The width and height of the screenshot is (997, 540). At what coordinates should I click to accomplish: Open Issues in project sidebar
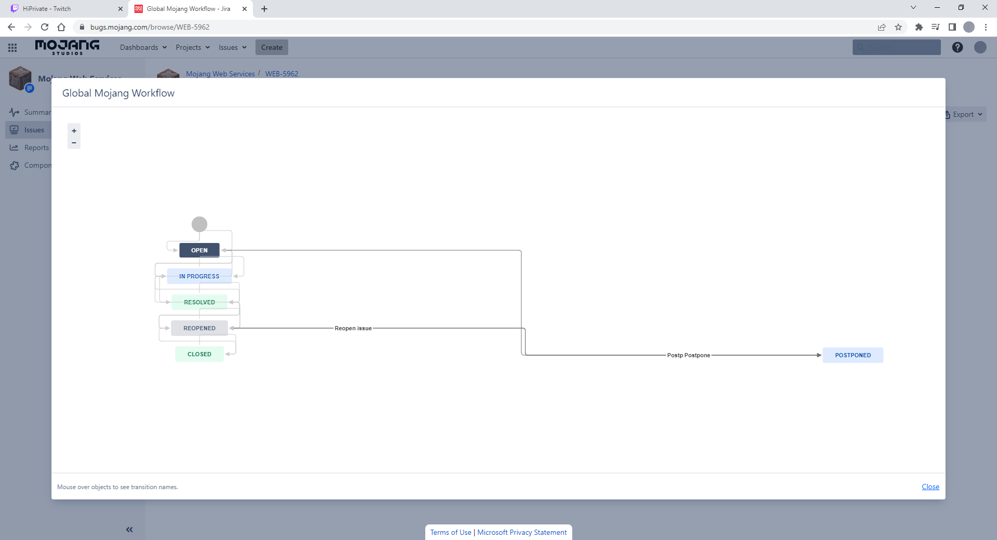click(29, 130)
